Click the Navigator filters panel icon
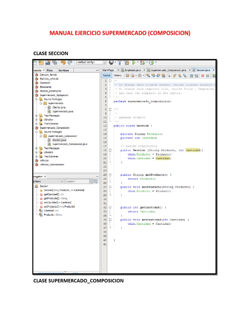This screenshot has height=321, width=240. pyautogui.click(x=96, y=182)
